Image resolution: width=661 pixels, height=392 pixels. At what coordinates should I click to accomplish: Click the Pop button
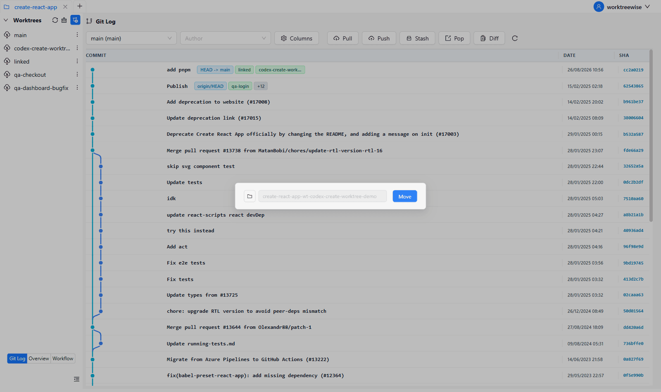454,38
